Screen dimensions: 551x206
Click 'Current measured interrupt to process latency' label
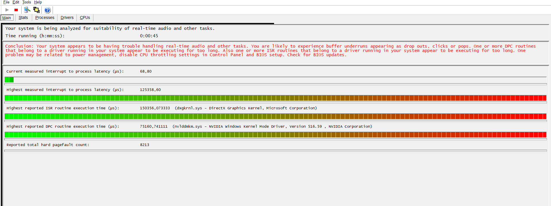coord(65,71)
